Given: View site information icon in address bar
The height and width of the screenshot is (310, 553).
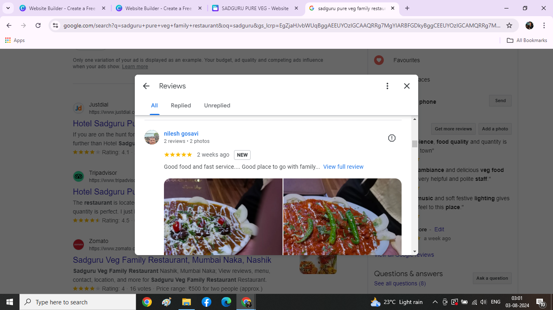Looking at the screenshot, I should (55, 25).
